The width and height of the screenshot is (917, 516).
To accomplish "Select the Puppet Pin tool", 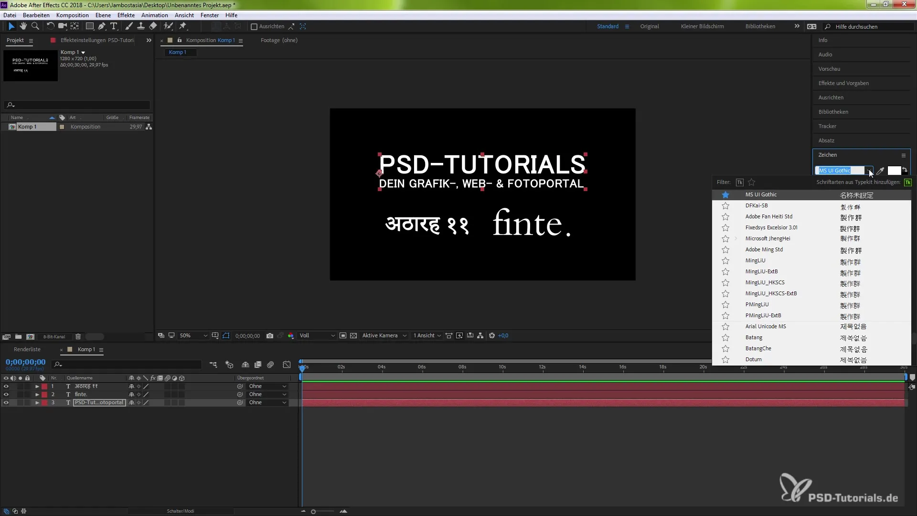I will pyautogui.click(x=183, y=26).
